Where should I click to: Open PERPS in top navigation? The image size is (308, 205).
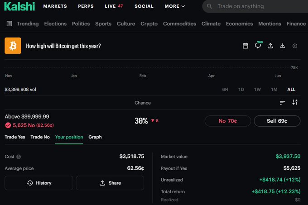click(86, 6)
